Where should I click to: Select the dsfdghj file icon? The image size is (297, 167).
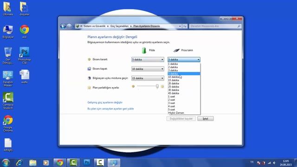8,145
